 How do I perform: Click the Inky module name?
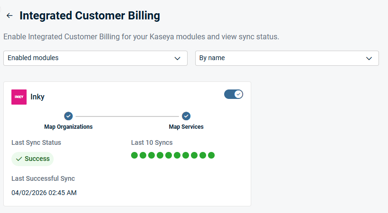coord(38,97)
